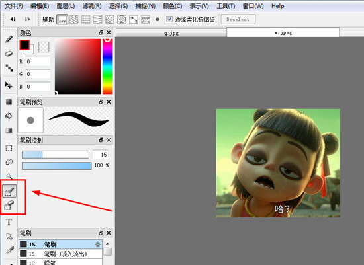Click the snap settings dot button
This screenshot has height=265, width=364.
158,19
